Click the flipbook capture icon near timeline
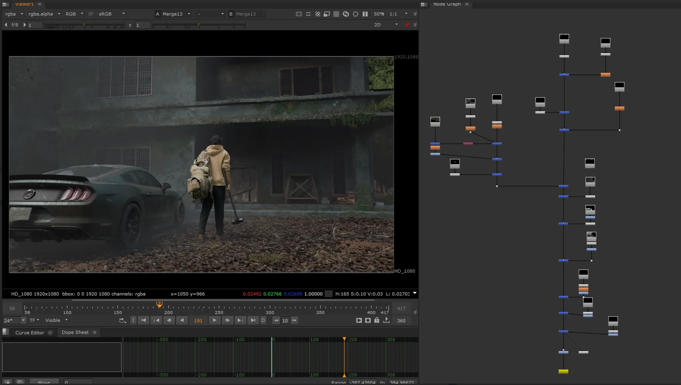 [359, 320]
